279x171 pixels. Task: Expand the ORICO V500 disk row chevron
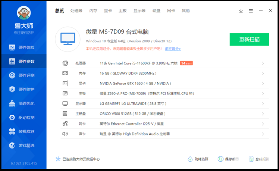pos(263,114)
